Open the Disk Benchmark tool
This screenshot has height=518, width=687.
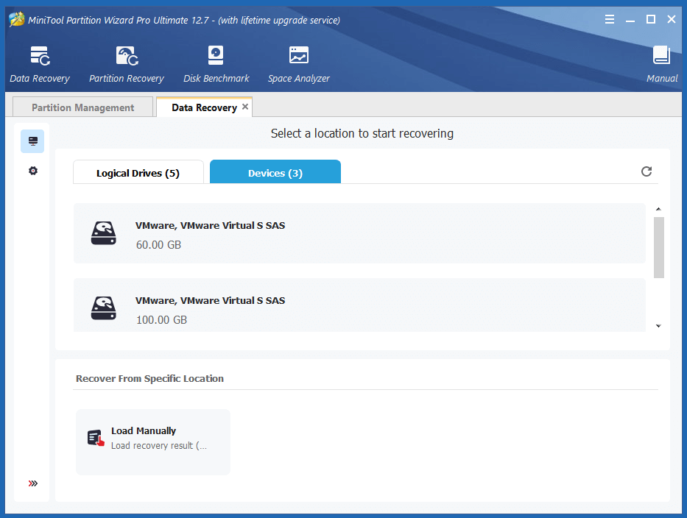pyautogui.click(x=216, y=64)
